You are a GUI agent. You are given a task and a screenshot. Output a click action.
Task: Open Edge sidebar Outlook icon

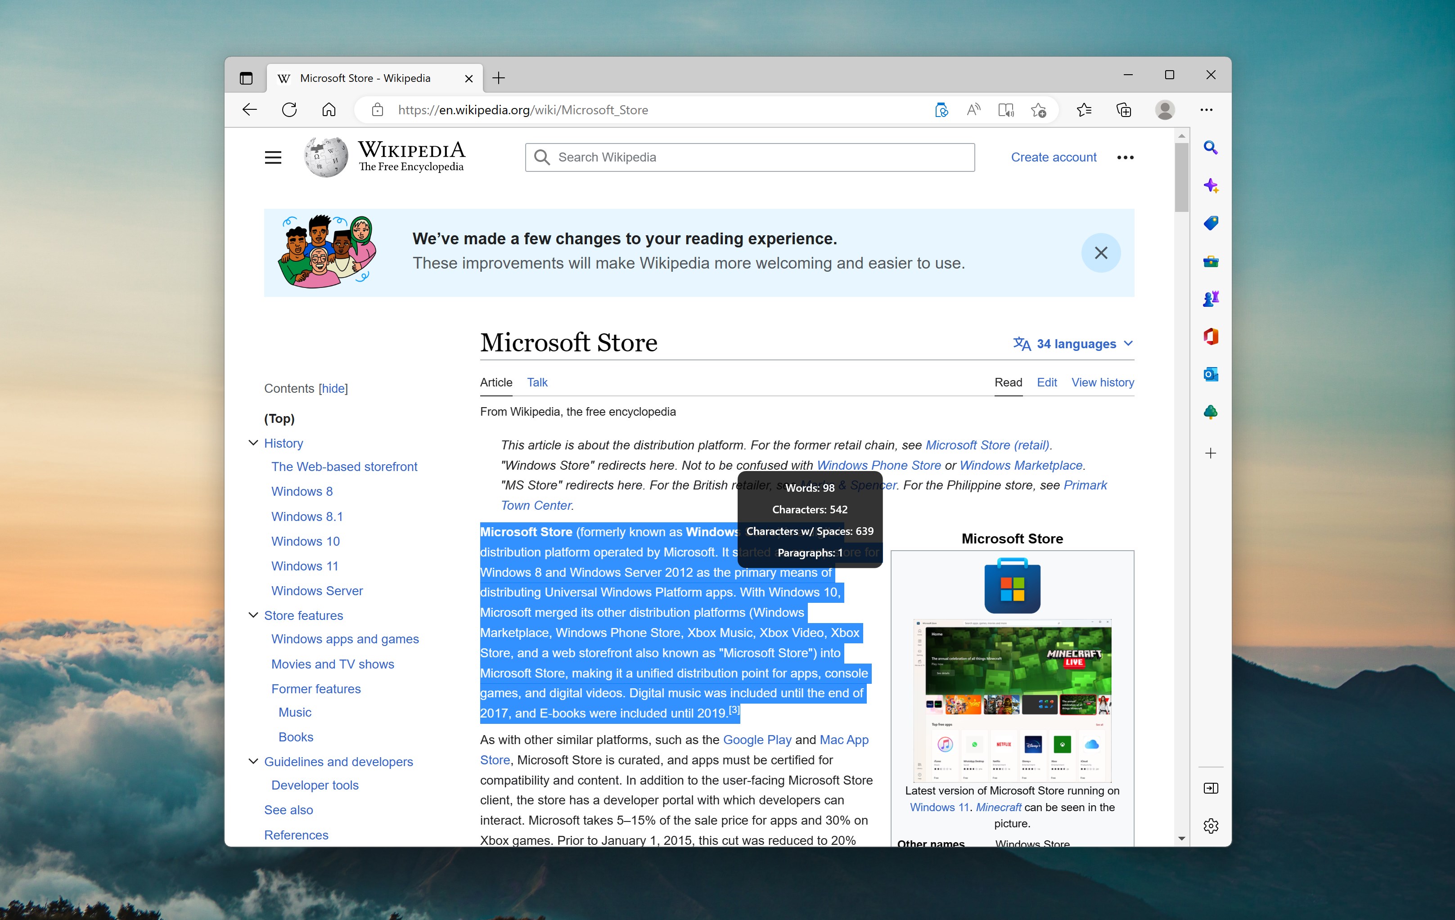coord(1210,375)
